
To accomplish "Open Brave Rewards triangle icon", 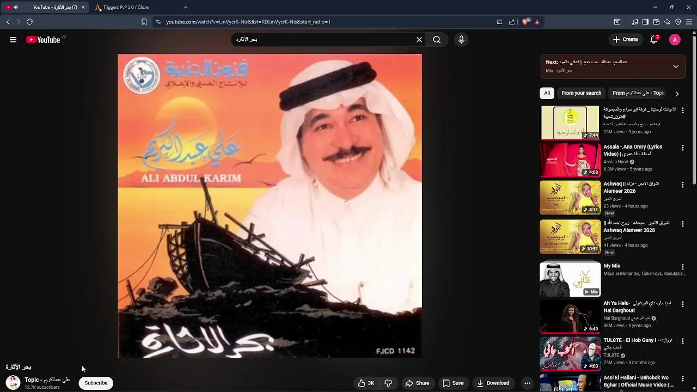I will click(537, 22).
